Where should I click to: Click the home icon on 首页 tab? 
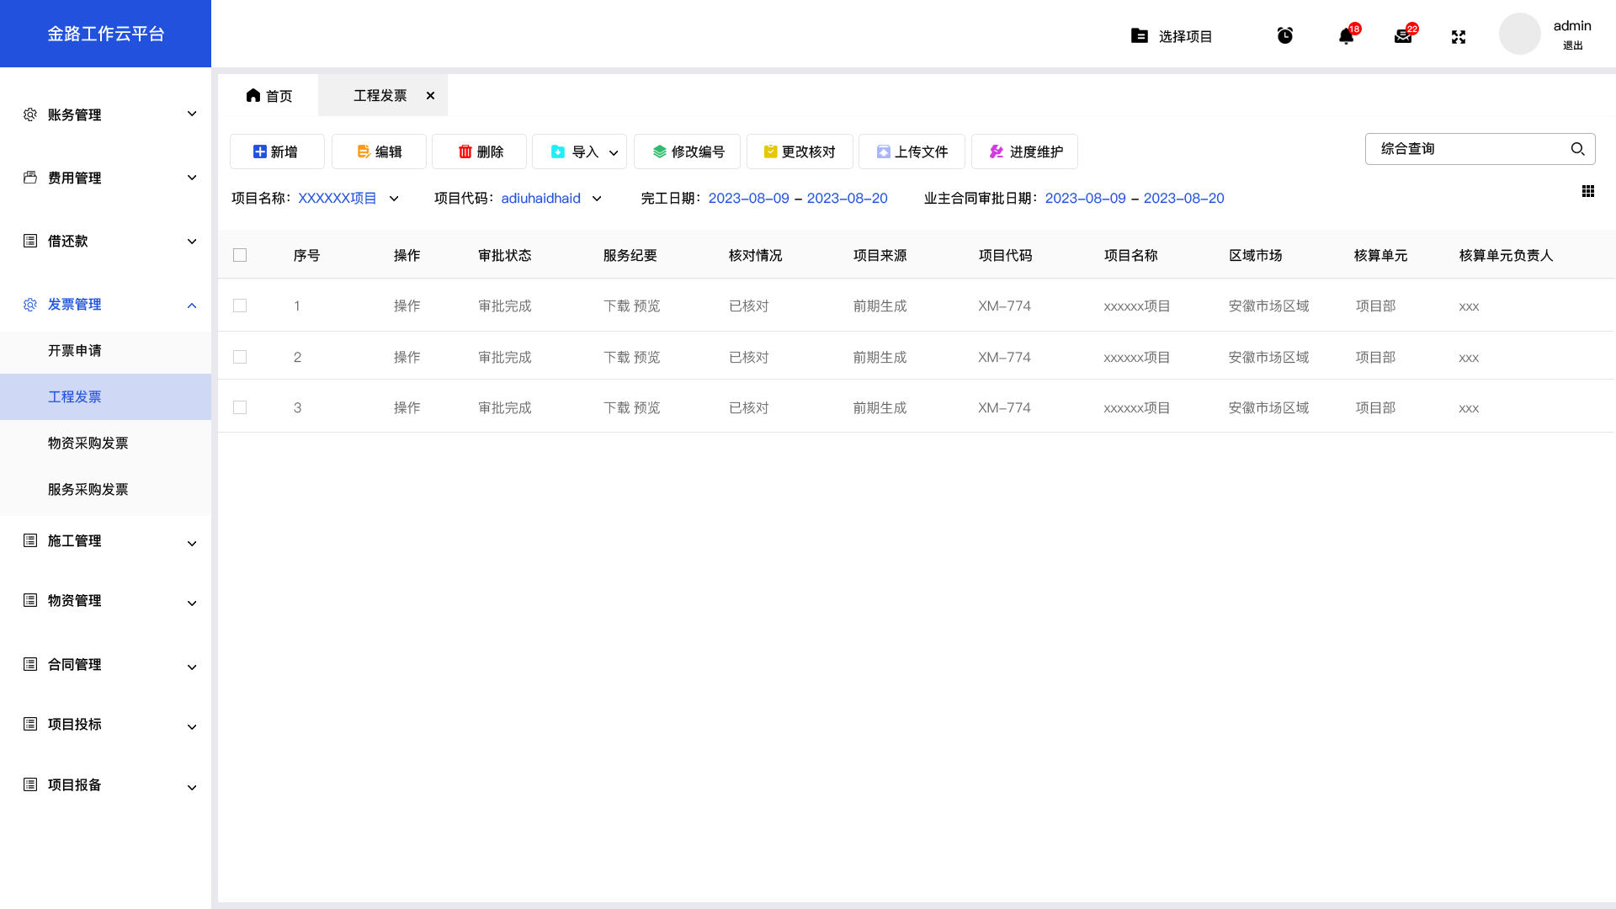click(x=253, y=95)
